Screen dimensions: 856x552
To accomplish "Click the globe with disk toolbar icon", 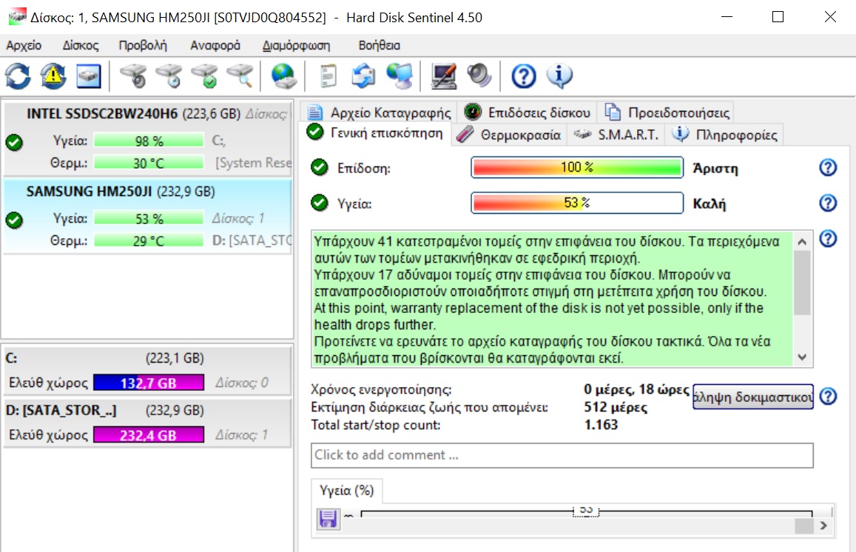I will coord(283,75).
